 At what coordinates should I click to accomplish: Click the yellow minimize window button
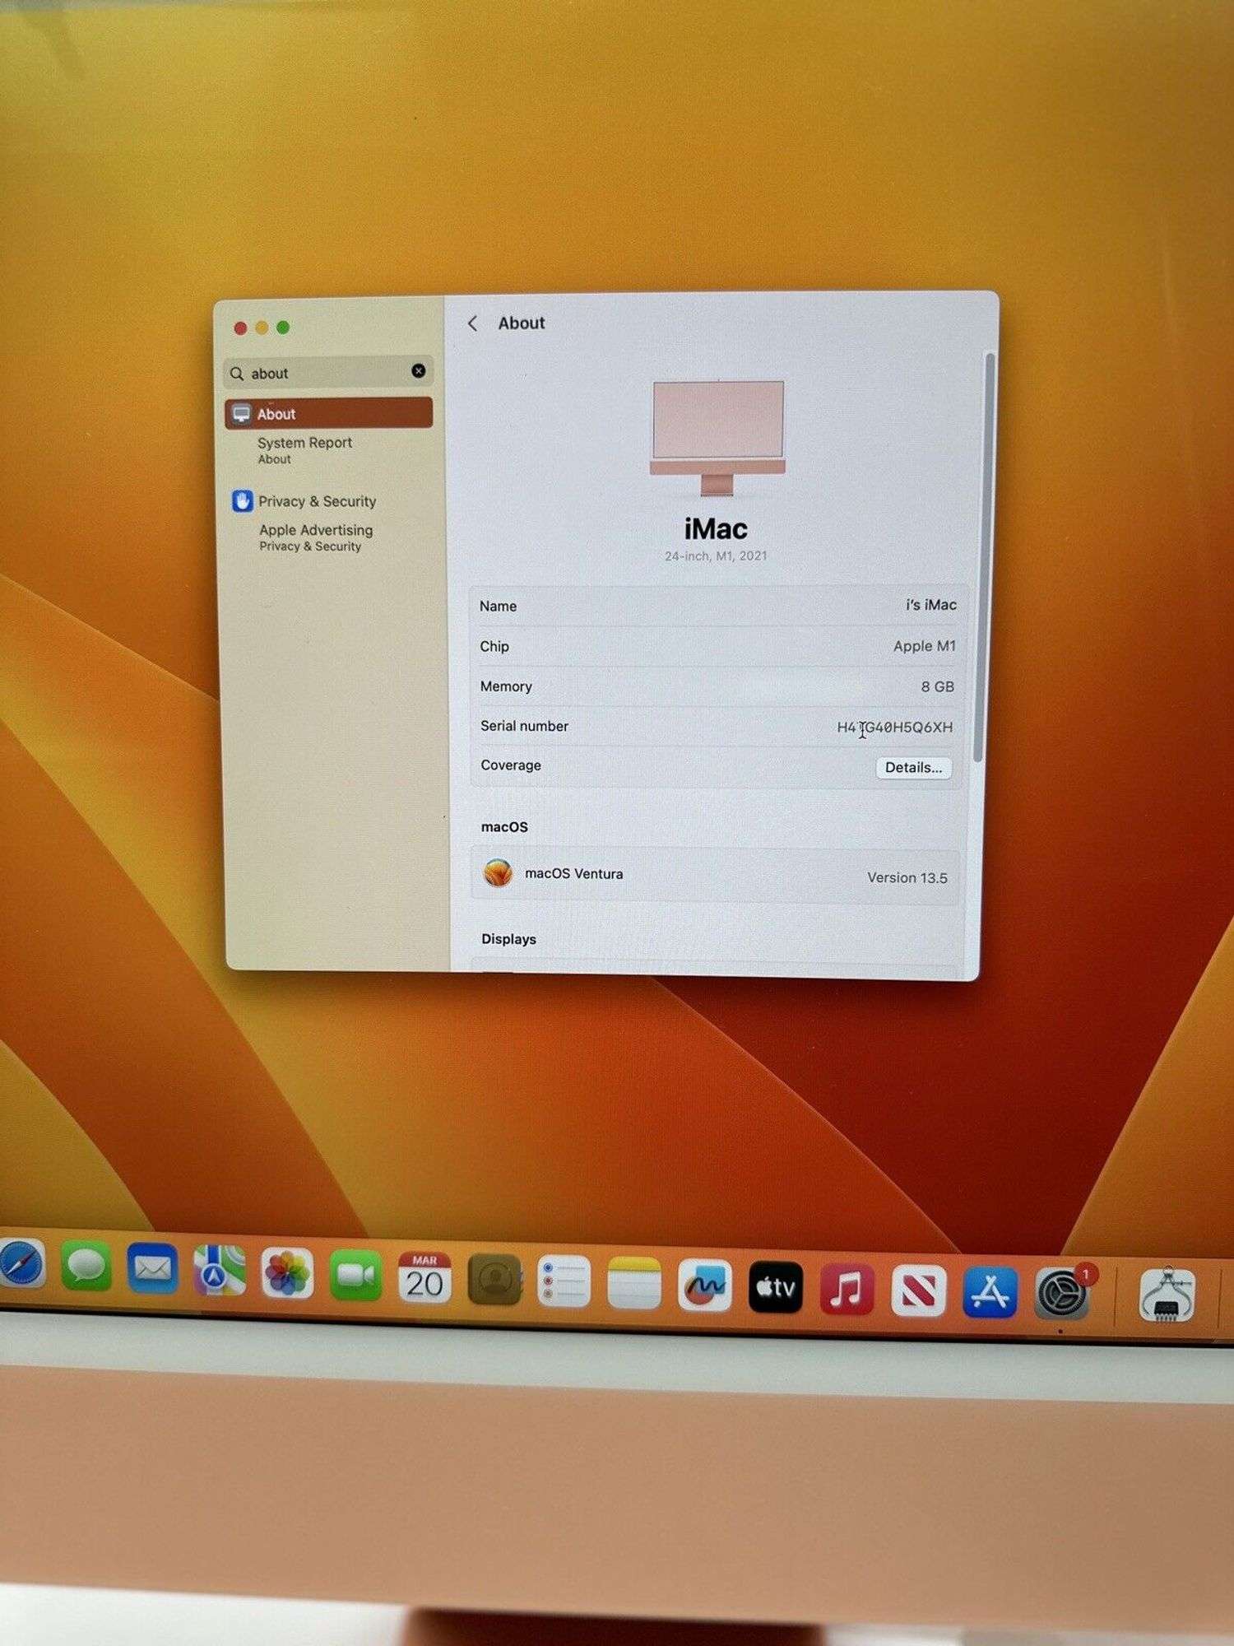pyautogui.click(x=262, y=328)
